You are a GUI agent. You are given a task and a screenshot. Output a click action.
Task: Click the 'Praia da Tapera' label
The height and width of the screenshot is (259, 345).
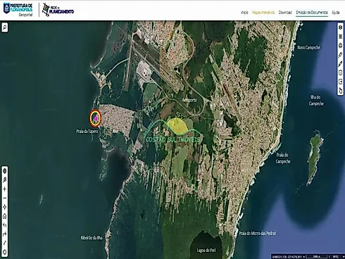point(87,131)
